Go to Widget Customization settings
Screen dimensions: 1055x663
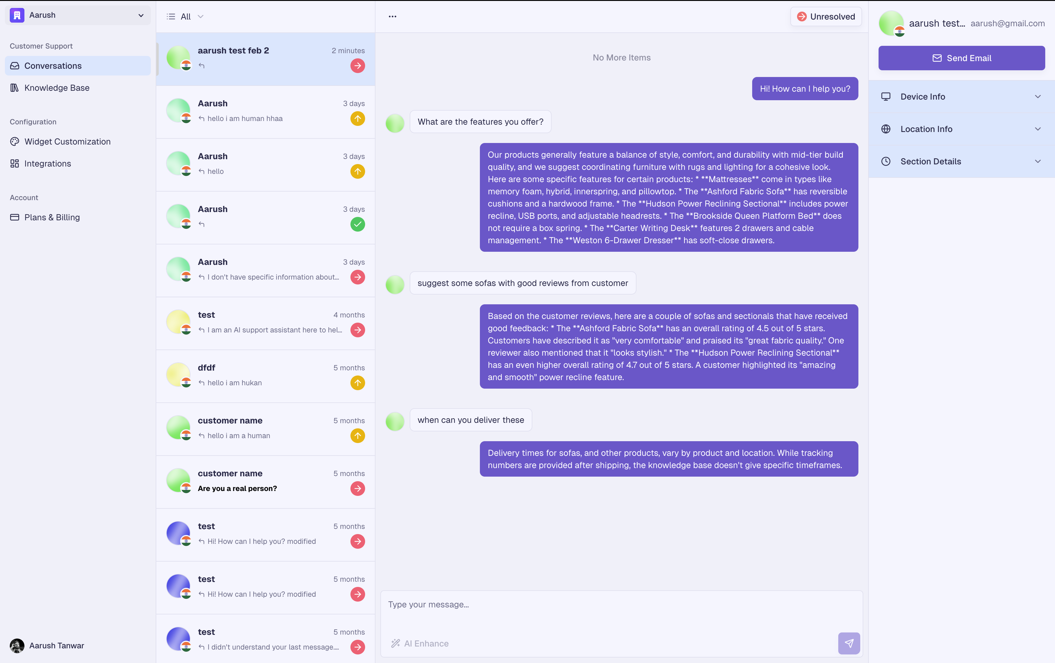pos(67,142)
